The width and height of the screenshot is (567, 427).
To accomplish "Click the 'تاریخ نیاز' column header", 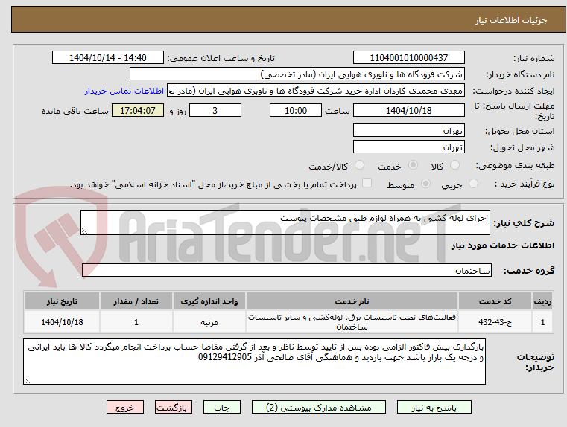I will coord(62,301).
